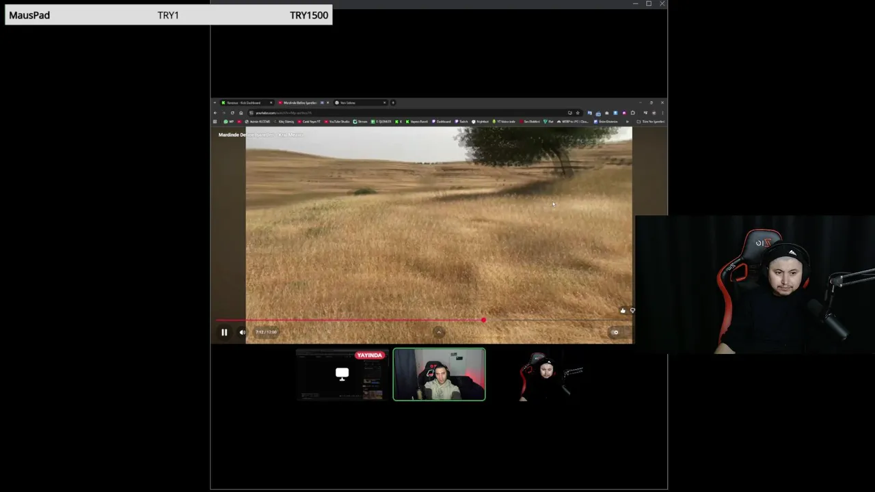The image size is (875, 492).
Task: Click the MausPad donation name text
Action: 29,15
